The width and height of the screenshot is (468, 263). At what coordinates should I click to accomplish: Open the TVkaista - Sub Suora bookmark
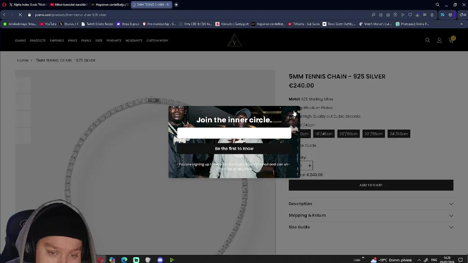point(304,24)
